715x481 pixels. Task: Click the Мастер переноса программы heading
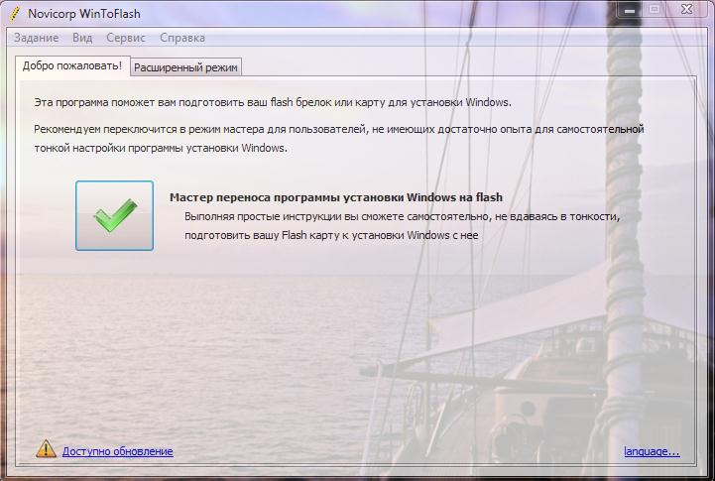click(x=336, y=197)
